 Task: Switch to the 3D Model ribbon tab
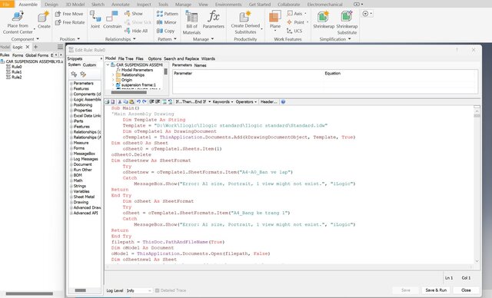(x=75, y=5)
